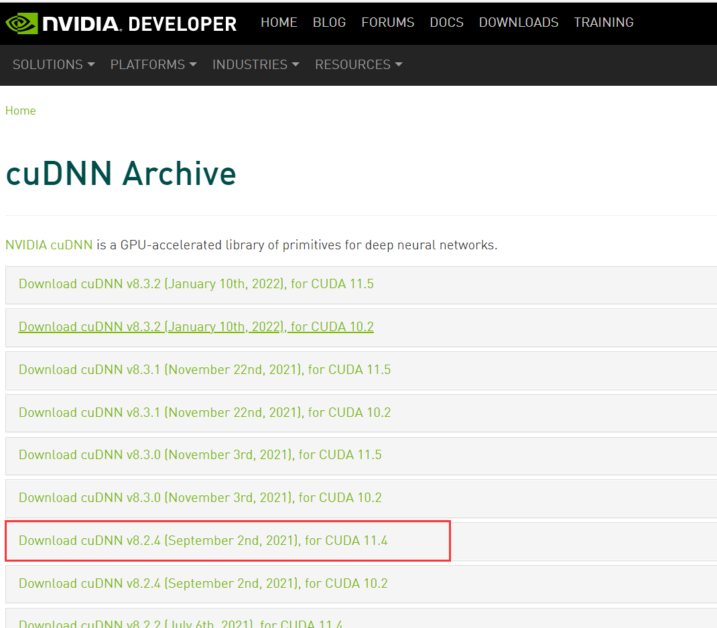The width and height of the screenshot is (717, 628).
Task: Click the NVIDIA Developer logo
Action: pyautogui.click(x=121, y=23)
